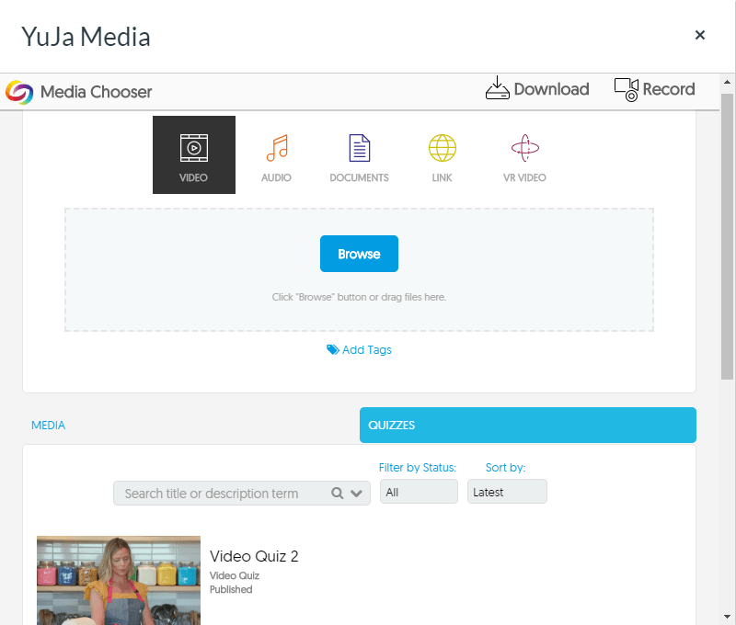The image size is (736, 625).
Task: Select the Audio music note icon
Action: (277, 148)
